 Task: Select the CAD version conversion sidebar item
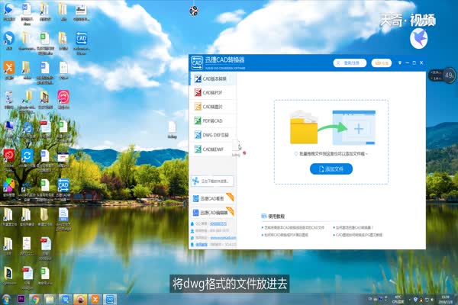[213, 79]
